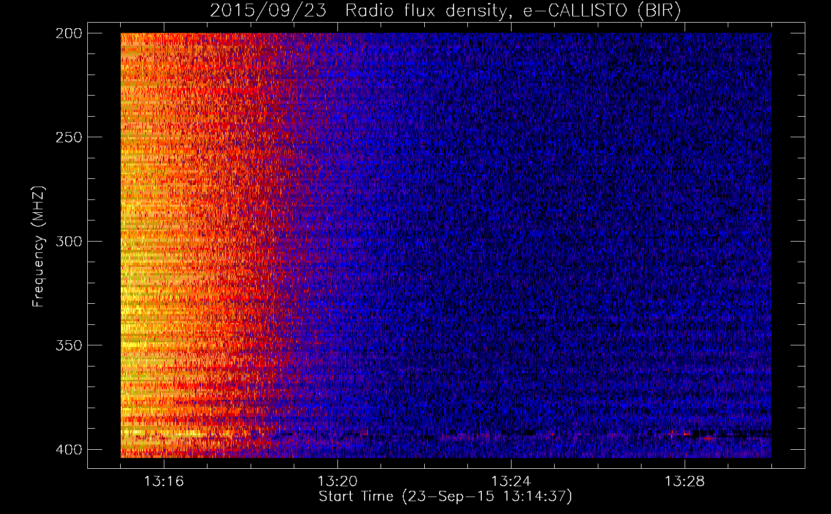This screenshot has width=831, height=514.
Task: Click the "Frequency (MHZ)" y-axis label
Action: click(39, 247)
